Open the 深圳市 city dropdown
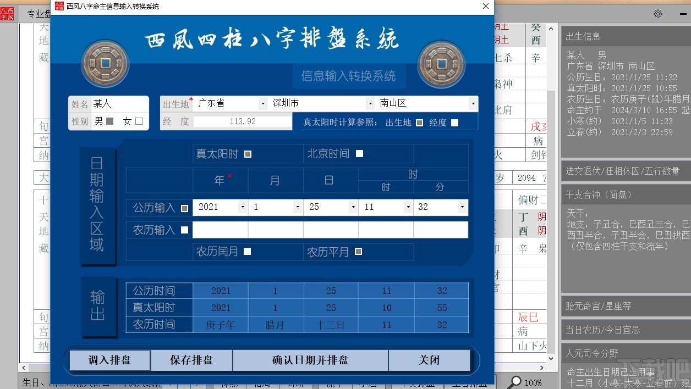 (370, 103)
